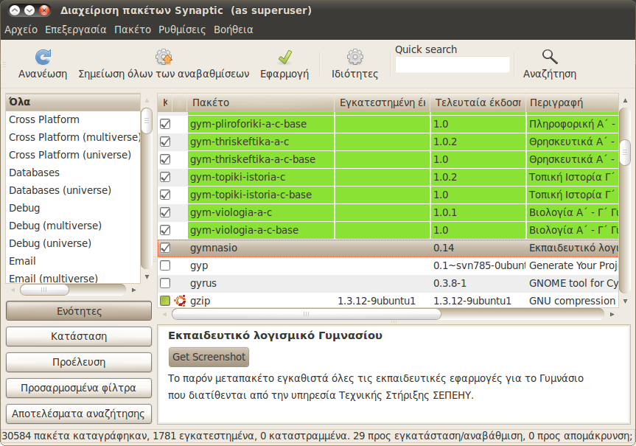Toggle checkbox for gym-thriskeftika-a-c
Image resolution: width=636 pixels, height=446 pixels.
coord(165,142)
